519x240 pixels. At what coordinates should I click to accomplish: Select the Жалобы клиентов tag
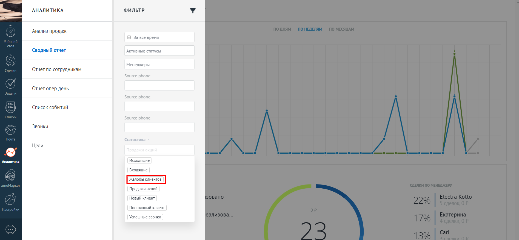[x=145, y=179]
